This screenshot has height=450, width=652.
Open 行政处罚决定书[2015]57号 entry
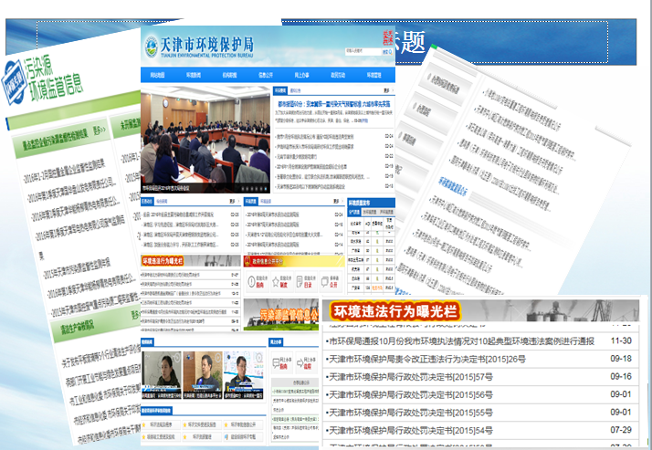pyautogui.click(x=411, y=377)
